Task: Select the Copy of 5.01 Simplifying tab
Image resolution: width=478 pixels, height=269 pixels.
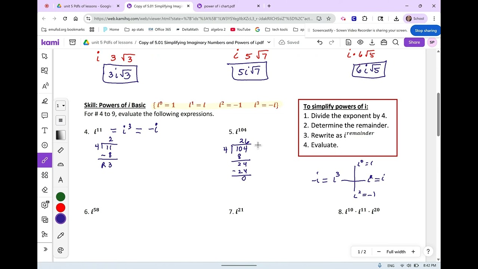Action: pyautogui.click(x=158, y=6)
